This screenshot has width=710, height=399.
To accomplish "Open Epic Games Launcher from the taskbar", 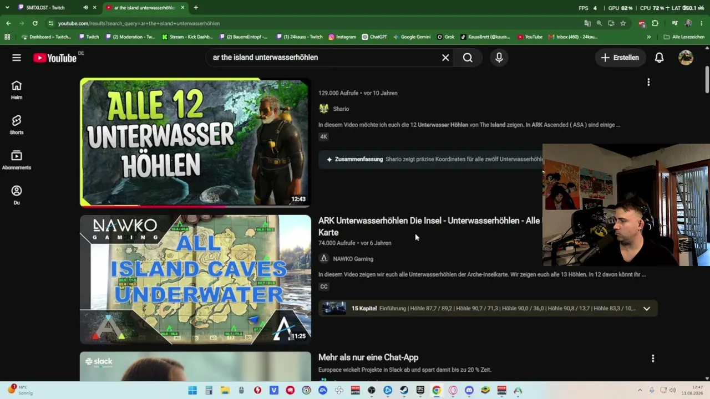I will [420, 390].
